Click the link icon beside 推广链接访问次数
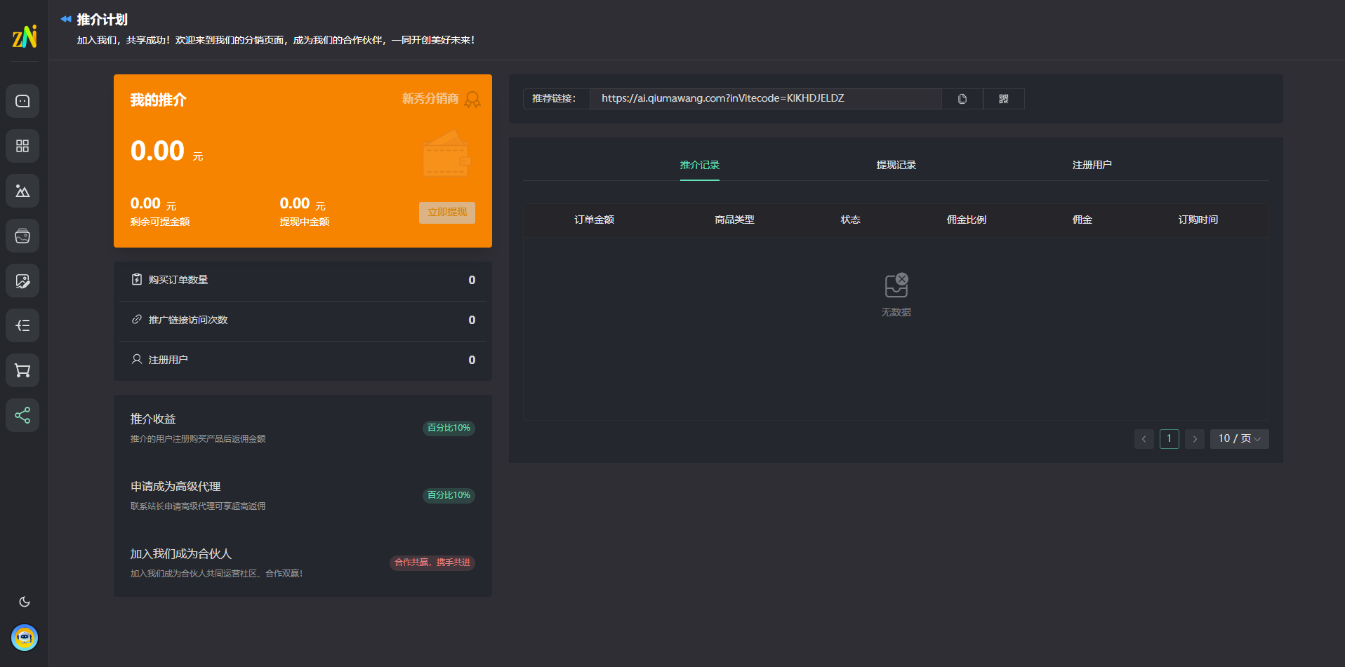1345x667 pixels. [137, 319]
